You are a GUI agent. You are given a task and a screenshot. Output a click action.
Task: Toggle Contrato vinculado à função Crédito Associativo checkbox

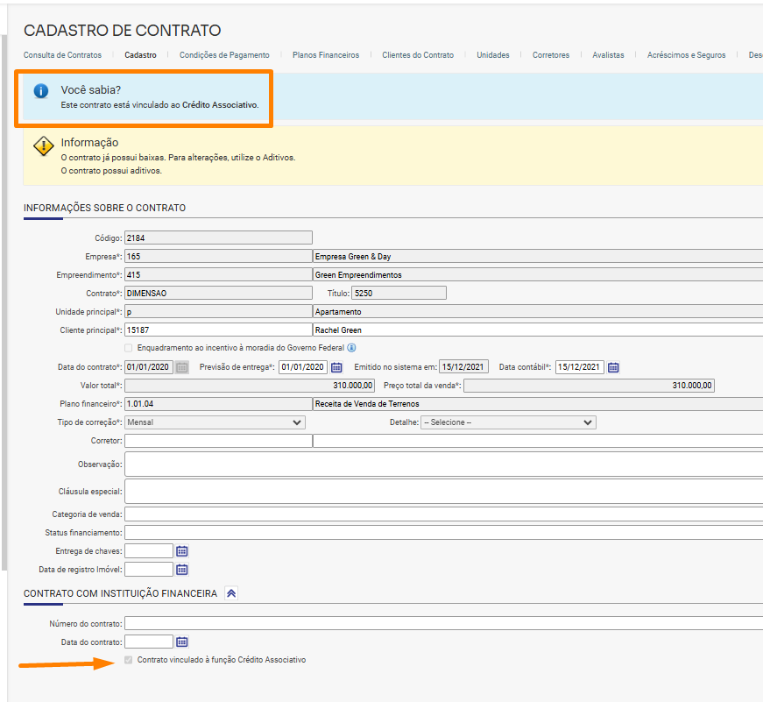(x=129, y=660)
